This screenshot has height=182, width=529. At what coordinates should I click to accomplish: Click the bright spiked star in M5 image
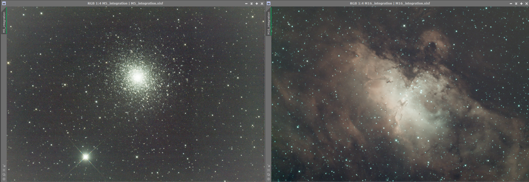(x=85, y=157)
